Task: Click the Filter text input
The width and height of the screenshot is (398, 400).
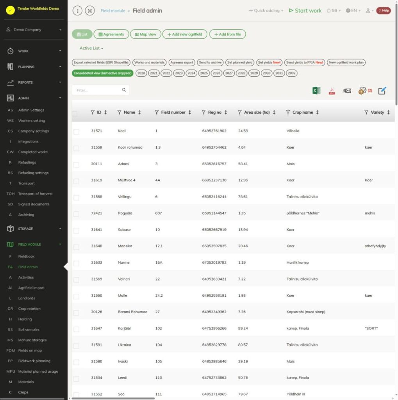Action: 100,90
